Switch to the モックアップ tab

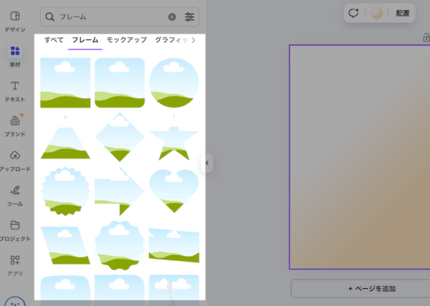coord(127,40)
